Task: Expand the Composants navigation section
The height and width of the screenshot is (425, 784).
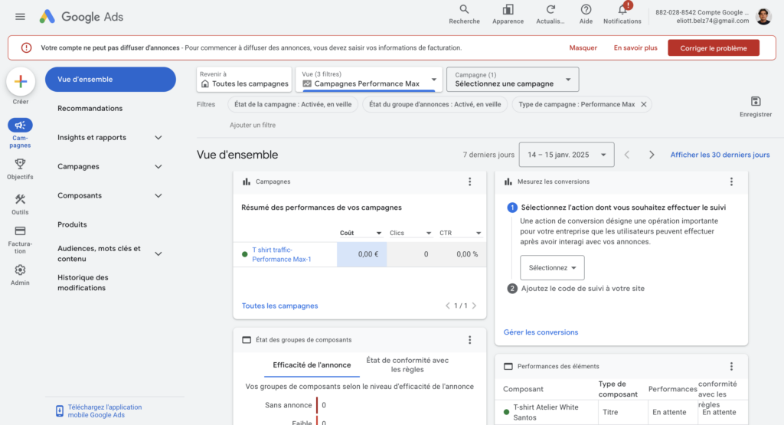Action: [158, 195]
